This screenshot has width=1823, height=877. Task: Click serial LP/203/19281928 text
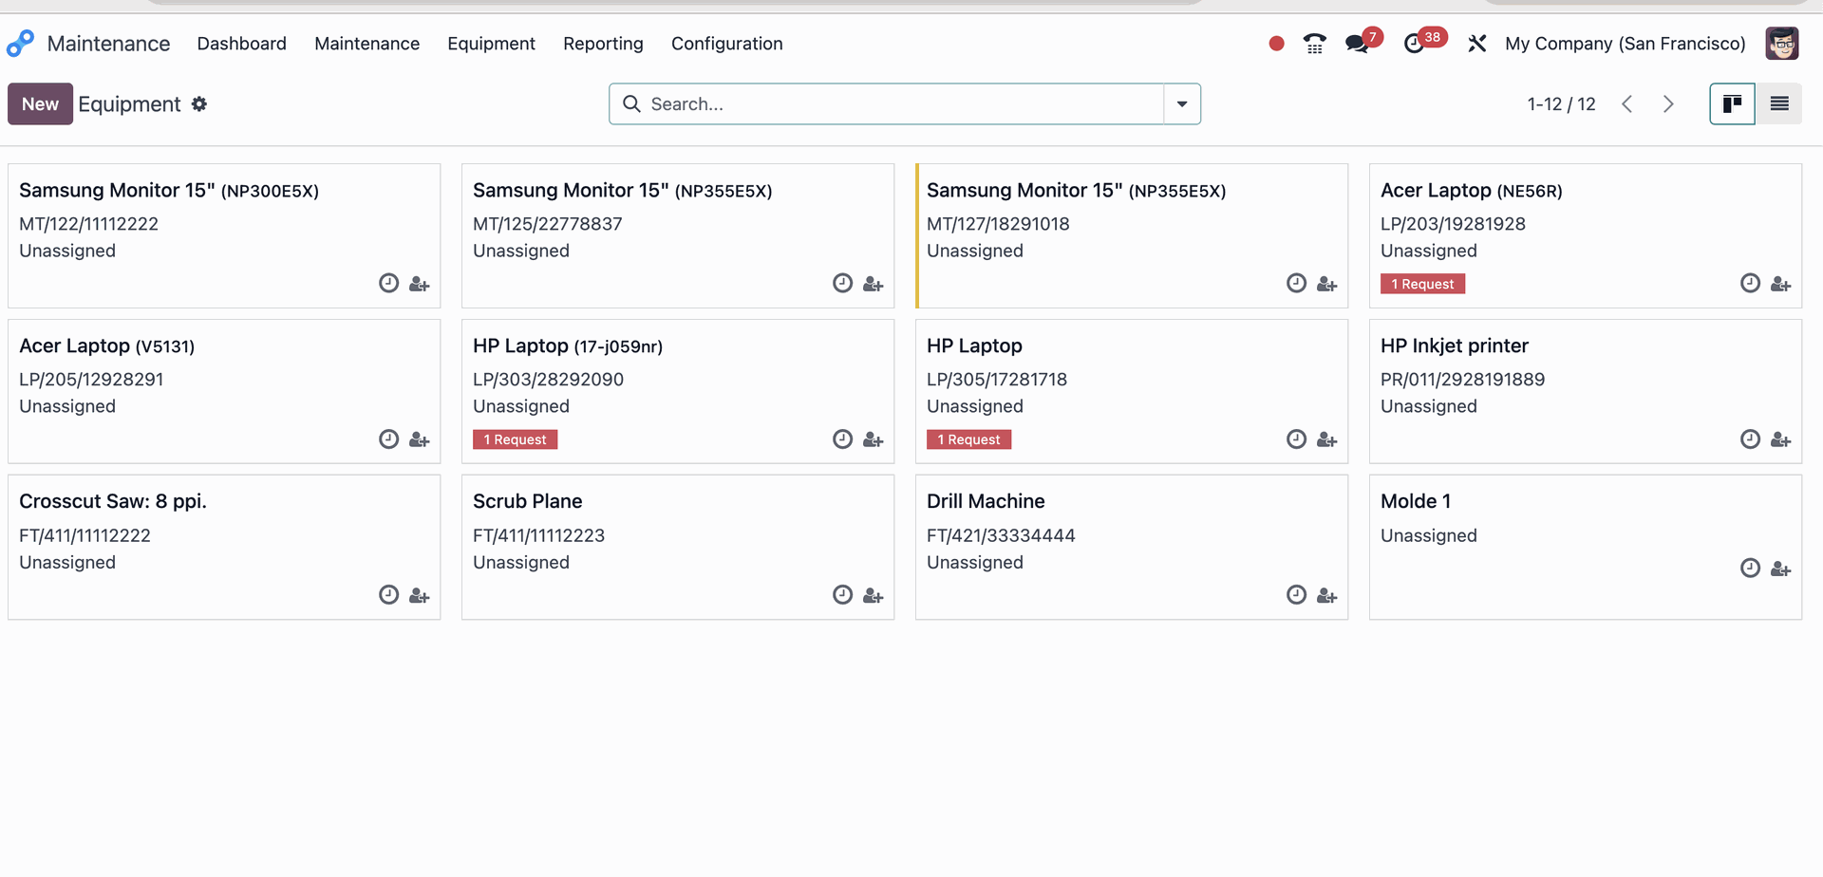tap(1453, 224)
